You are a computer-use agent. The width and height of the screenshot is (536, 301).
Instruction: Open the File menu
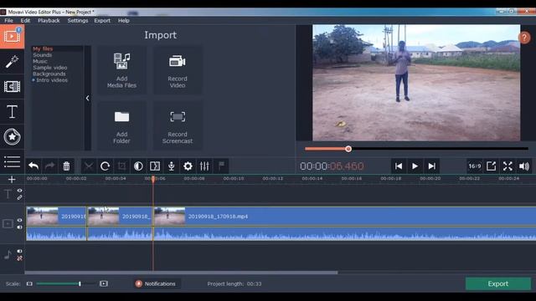[8, 20]
